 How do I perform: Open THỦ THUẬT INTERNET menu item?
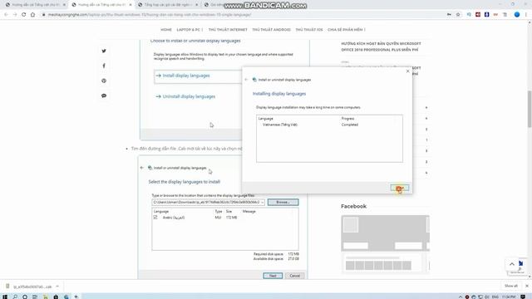point(228,30)
